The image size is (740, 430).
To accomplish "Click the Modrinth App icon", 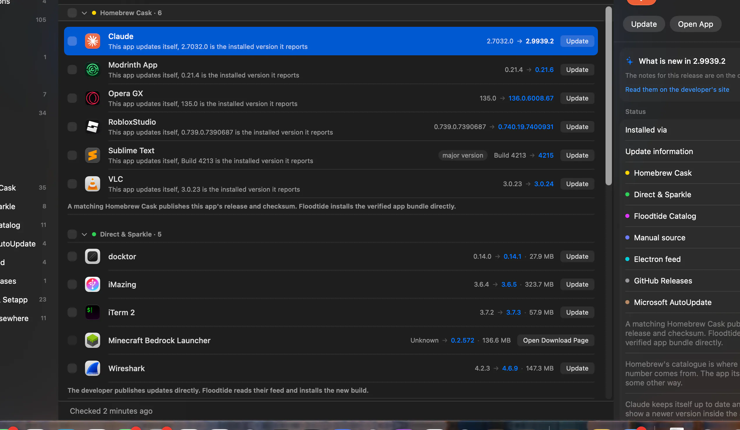I will click(x=93, y=69).
